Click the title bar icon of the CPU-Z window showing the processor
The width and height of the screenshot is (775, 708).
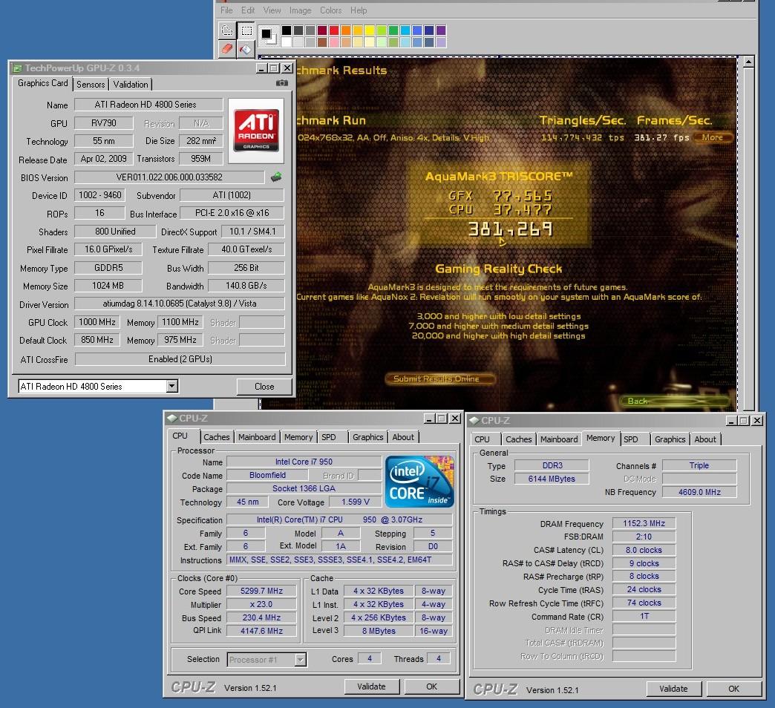[172, 418]
